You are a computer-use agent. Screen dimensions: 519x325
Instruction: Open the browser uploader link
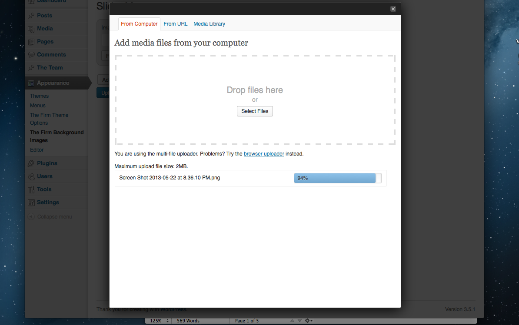(x=264, y=154)
